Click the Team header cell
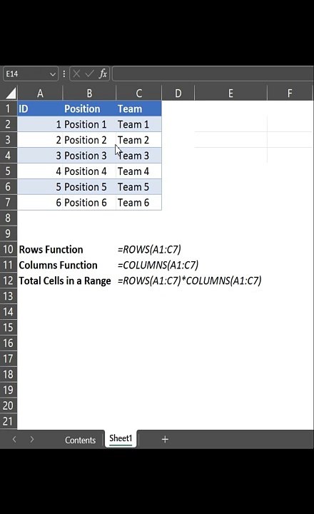 point(138,109)
